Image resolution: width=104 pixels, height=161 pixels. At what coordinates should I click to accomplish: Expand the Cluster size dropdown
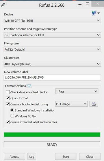(x=52, y=64)
